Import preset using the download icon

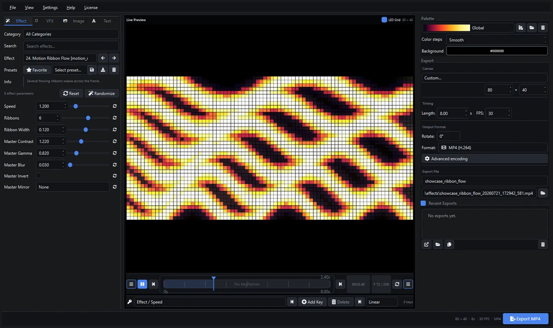[103, 70]
